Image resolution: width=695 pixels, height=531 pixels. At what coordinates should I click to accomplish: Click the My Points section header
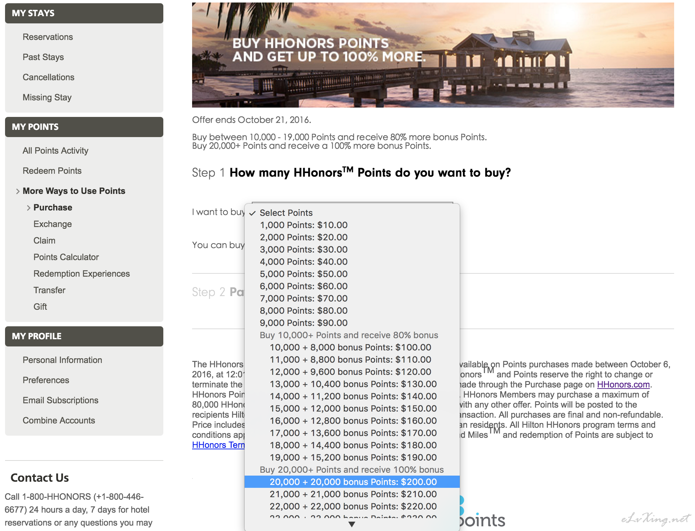pyautogui.click(x=84, y=127)
